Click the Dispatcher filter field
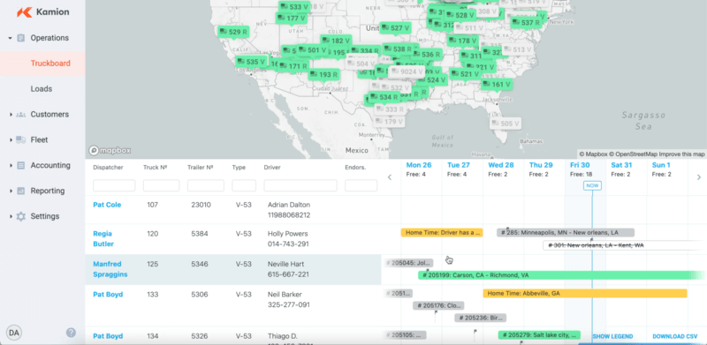 [x=114, y=185]
